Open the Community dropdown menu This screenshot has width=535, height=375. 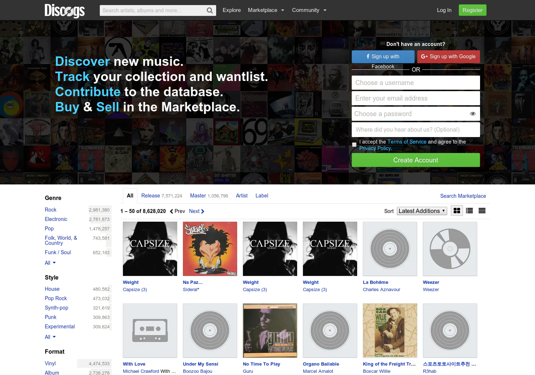(309, 10)
